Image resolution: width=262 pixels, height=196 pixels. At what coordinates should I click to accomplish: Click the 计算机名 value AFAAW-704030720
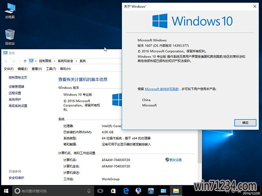(x=116, y=160)
